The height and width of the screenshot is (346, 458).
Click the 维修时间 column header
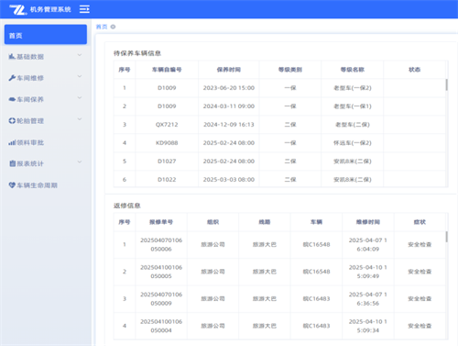(x=368, y=222)
